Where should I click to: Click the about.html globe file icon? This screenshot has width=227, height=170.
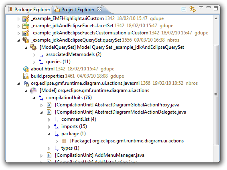click(26, 69)
